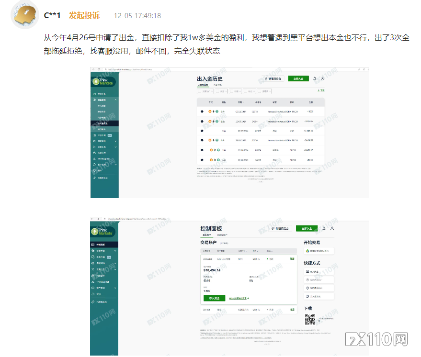Open user profile icon on 控制面板 page

pos(332,229)
